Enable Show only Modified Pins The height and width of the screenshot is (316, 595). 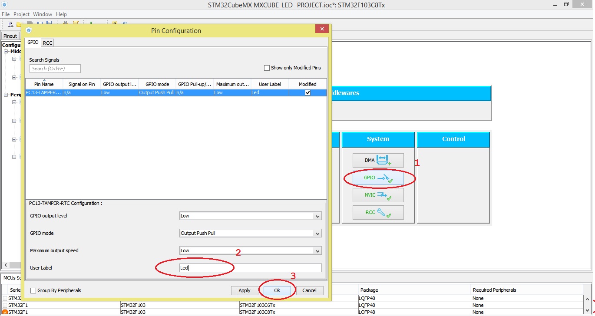pos(267,68)
